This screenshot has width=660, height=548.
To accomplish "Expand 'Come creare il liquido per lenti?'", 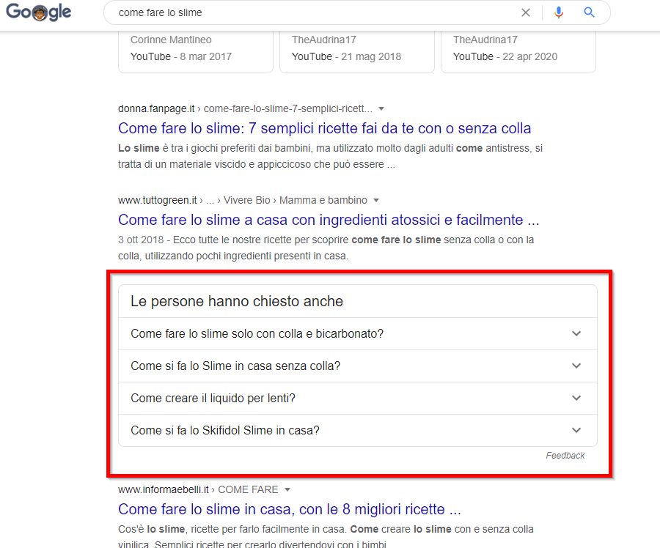I will (358, 399).
